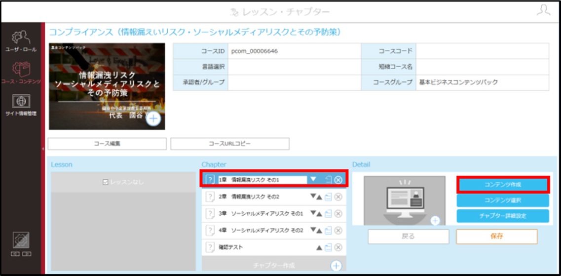Image resolution: width=561 pixels, height=276 pixels.
Task: Click the コンテンツ選択 button
Action: pos(503,200)
